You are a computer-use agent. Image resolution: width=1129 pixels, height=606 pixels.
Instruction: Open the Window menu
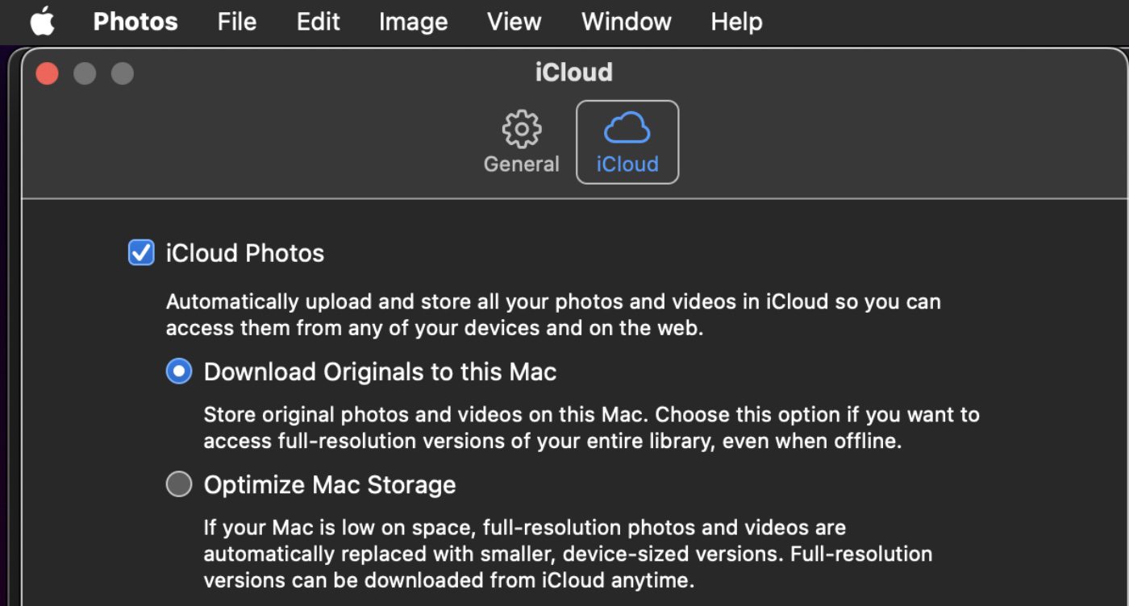pos(626,22)
